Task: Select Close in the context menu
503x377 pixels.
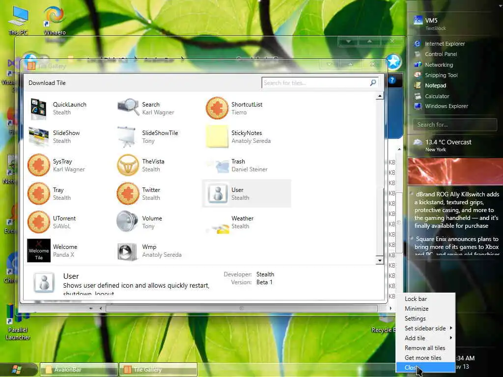Action: click(x=425, y=367)
